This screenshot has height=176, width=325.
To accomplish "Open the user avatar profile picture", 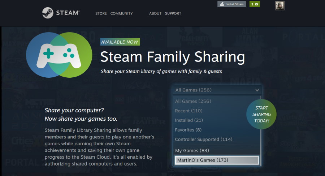I will (279, 6).
